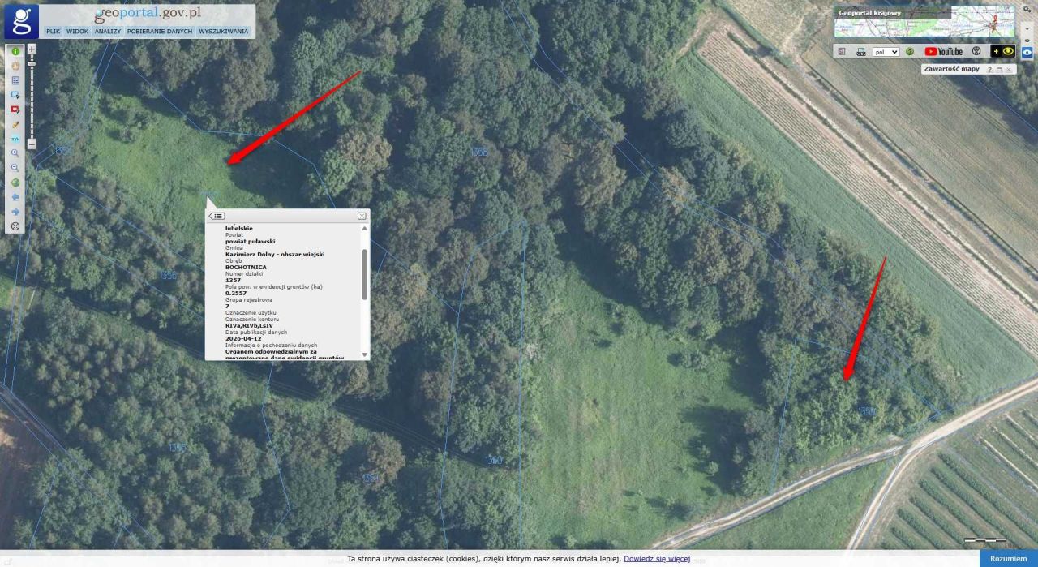Select the pencil drawing tool
This screenshot has height=567, width=1038.
(x=15, y=124)
